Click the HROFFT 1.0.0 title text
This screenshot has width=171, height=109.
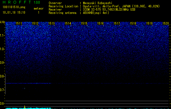[x=21, y=2]
